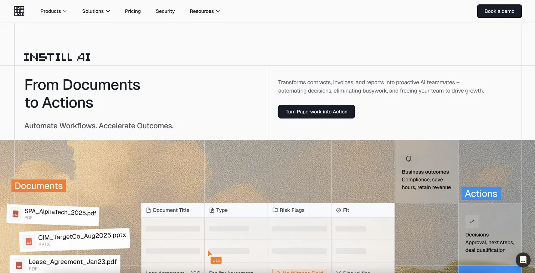Open the chat widget bubble

pyautogui.click(x=523, y=260)
